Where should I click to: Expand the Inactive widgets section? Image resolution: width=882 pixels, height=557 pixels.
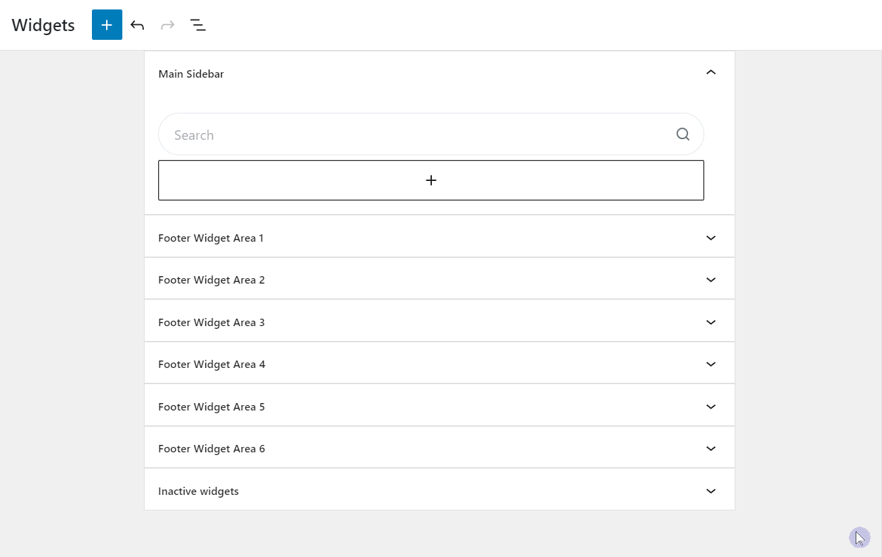point(710,491)
